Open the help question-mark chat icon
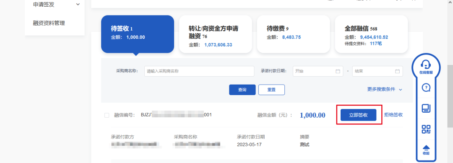The height and width of the screenshot is (163, 453). click(x=426, y=87)
